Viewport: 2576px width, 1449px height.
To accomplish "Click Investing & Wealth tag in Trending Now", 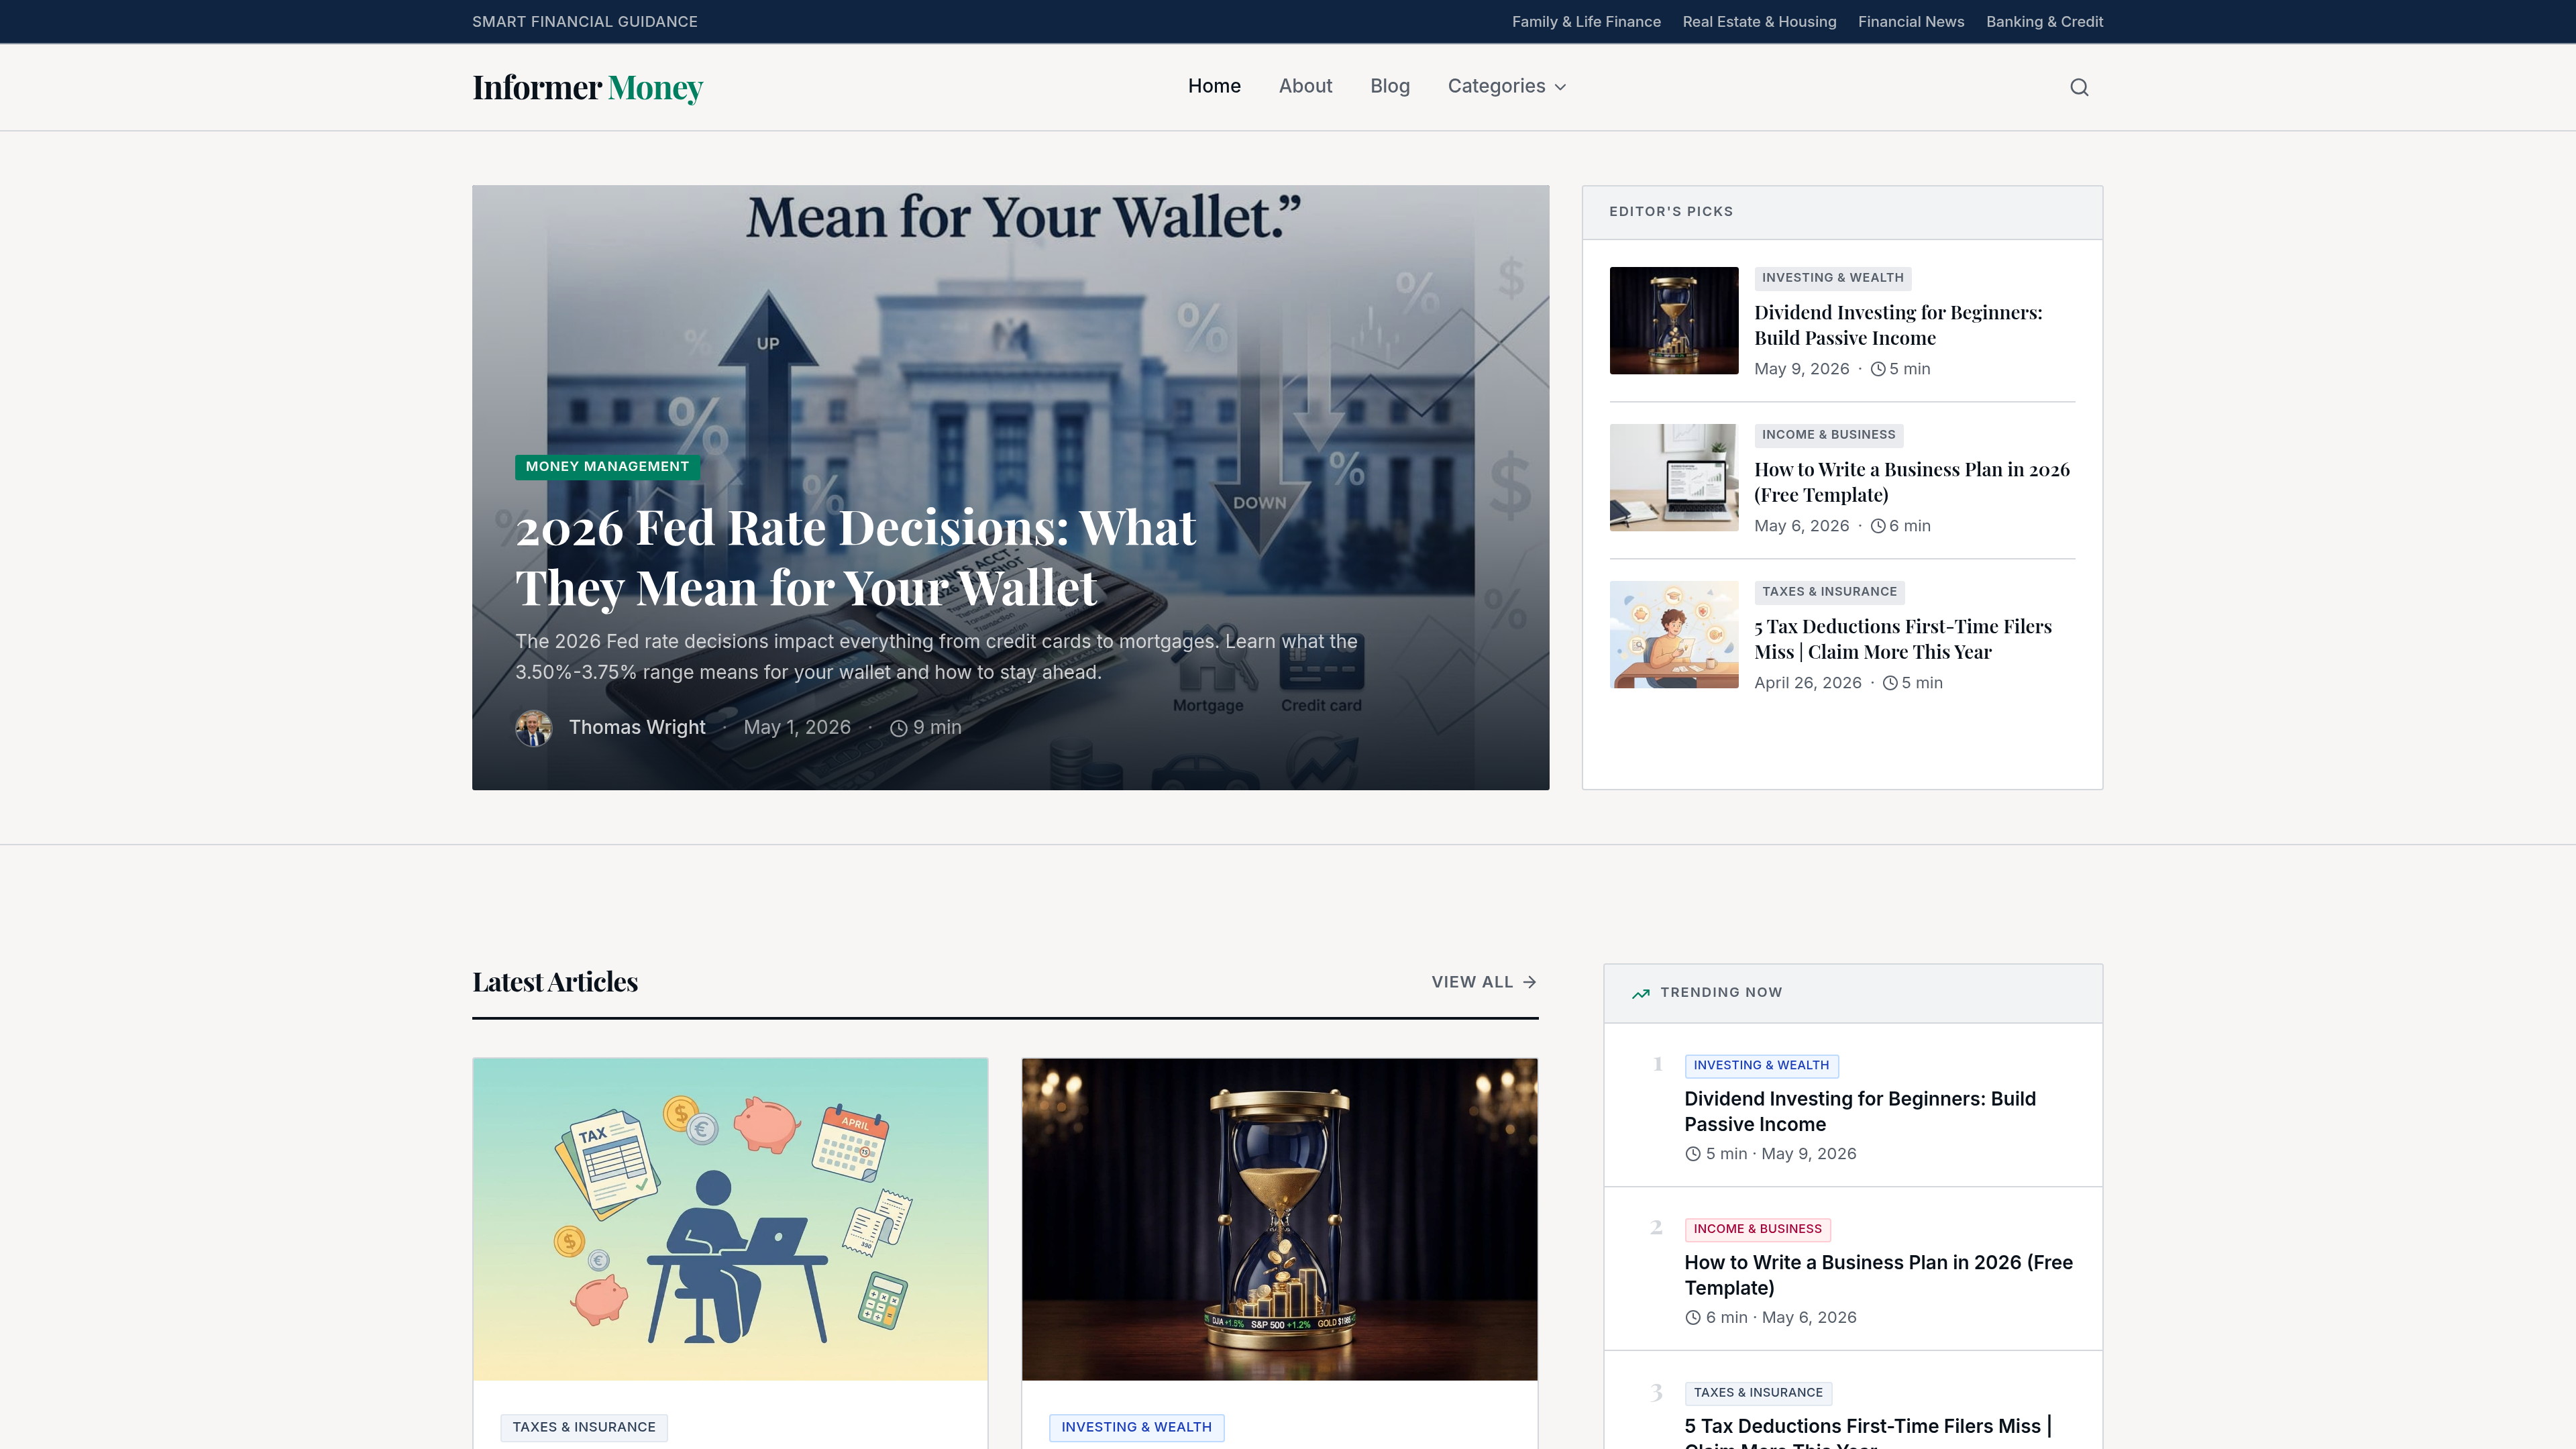I will click(1761, 1066).
